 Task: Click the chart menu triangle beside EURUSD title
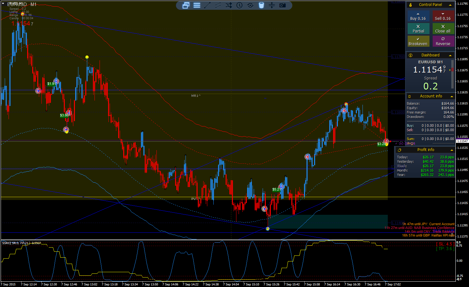pyautogui.click(x=3, y=4)
